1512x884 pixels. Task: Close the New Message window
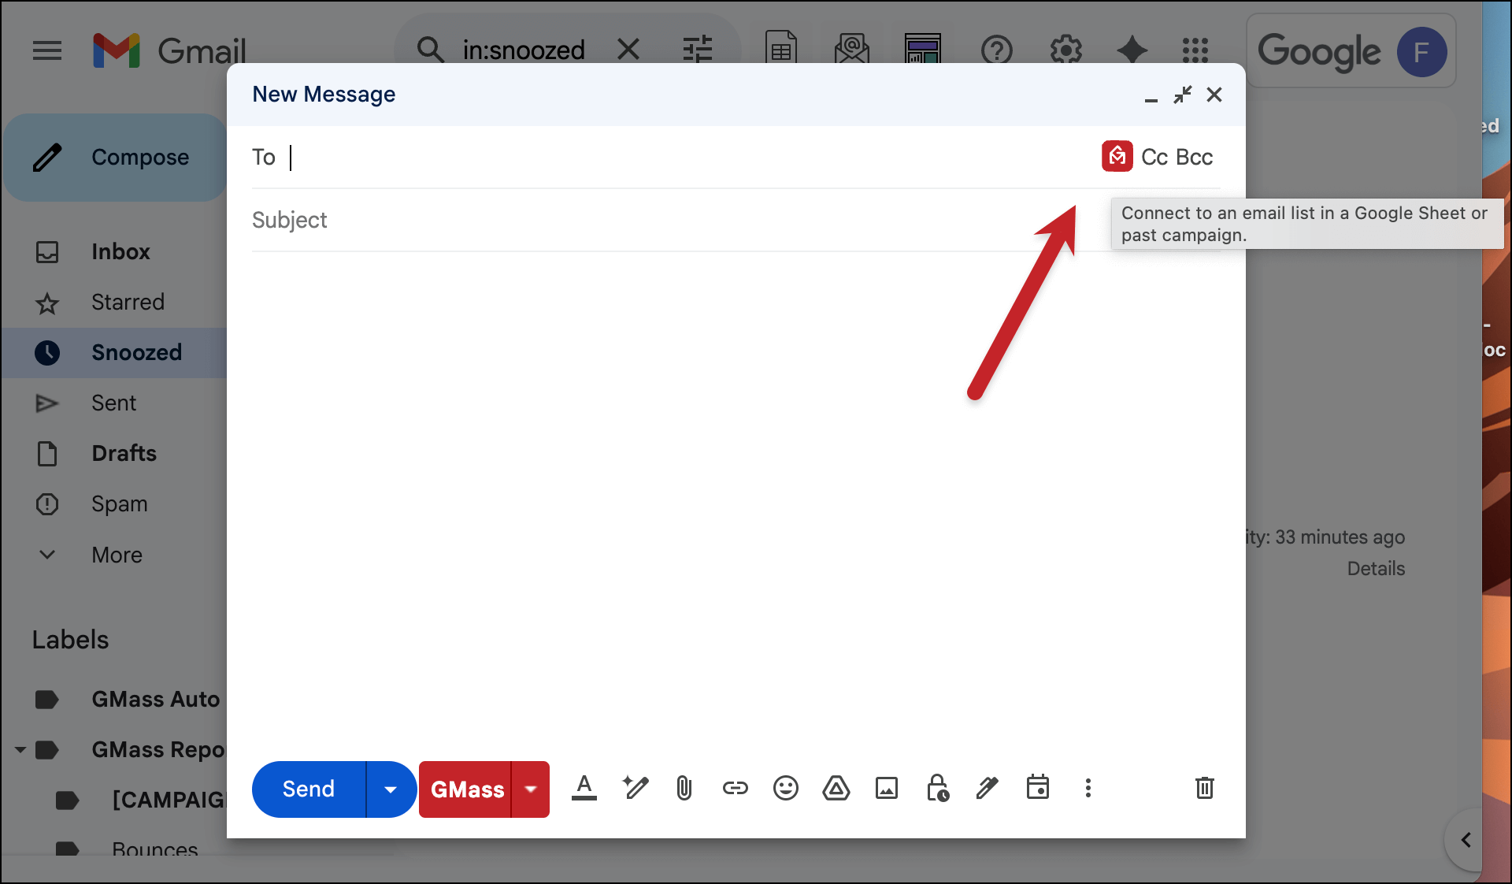click(1214, 95)
